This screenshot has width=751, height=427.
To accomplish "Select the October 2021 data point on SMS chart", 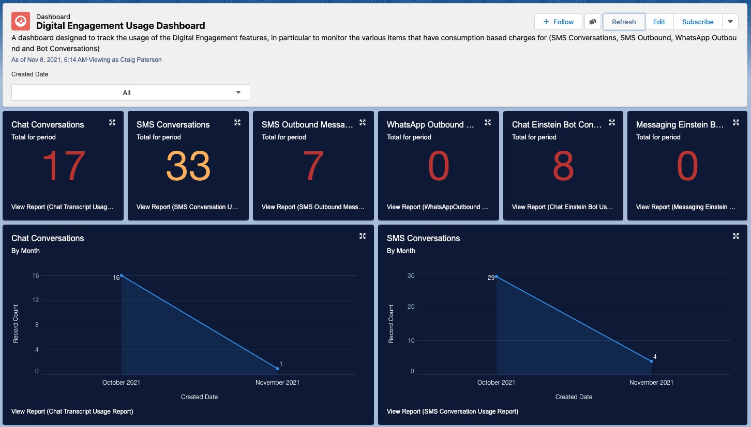I will pyautogui.click(x=497, y=277).
